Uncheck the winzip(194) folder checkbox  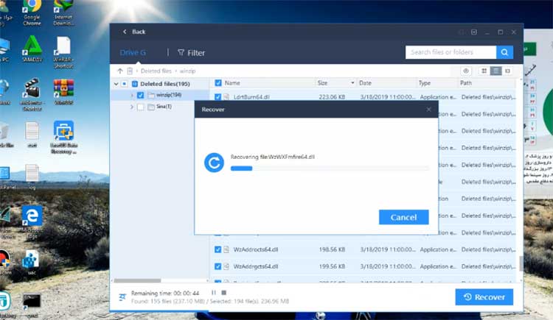140,95
